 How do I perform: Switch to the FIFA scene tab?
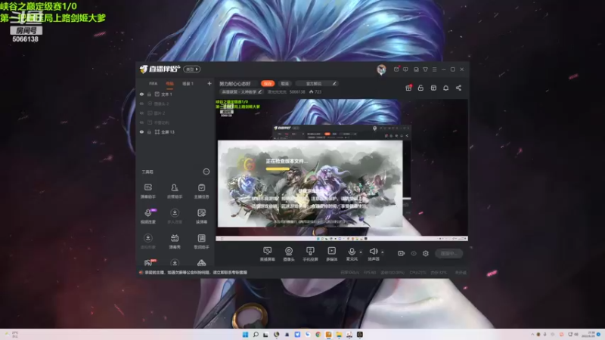click(154, 83)
